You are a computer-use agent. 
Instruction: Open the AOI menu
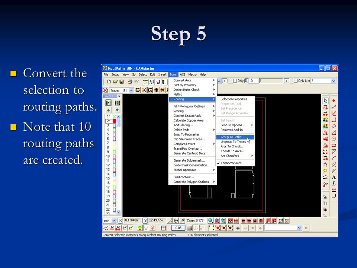[x=182, y=74]
